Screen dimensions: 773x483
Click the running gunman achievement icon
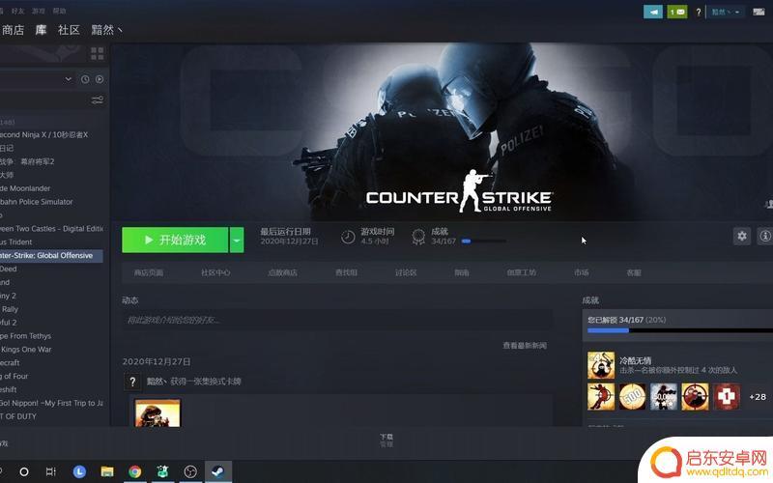601,397
